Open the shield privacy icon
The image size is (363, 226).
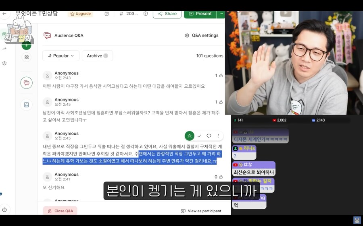pyautogui.click(x=146, y=14)
